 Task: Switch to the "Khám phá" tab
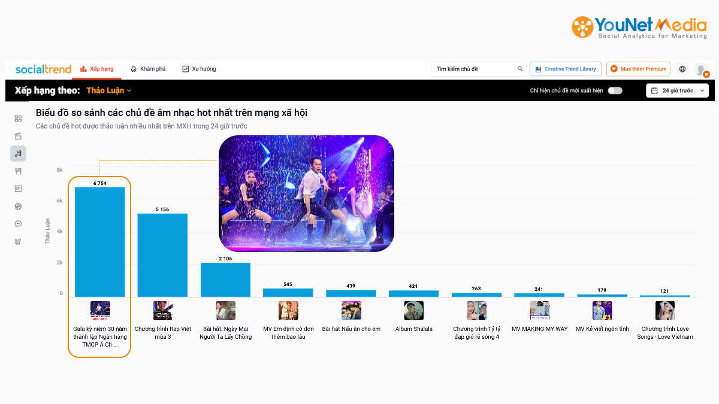pyautogui.click(x=147, y=69)
